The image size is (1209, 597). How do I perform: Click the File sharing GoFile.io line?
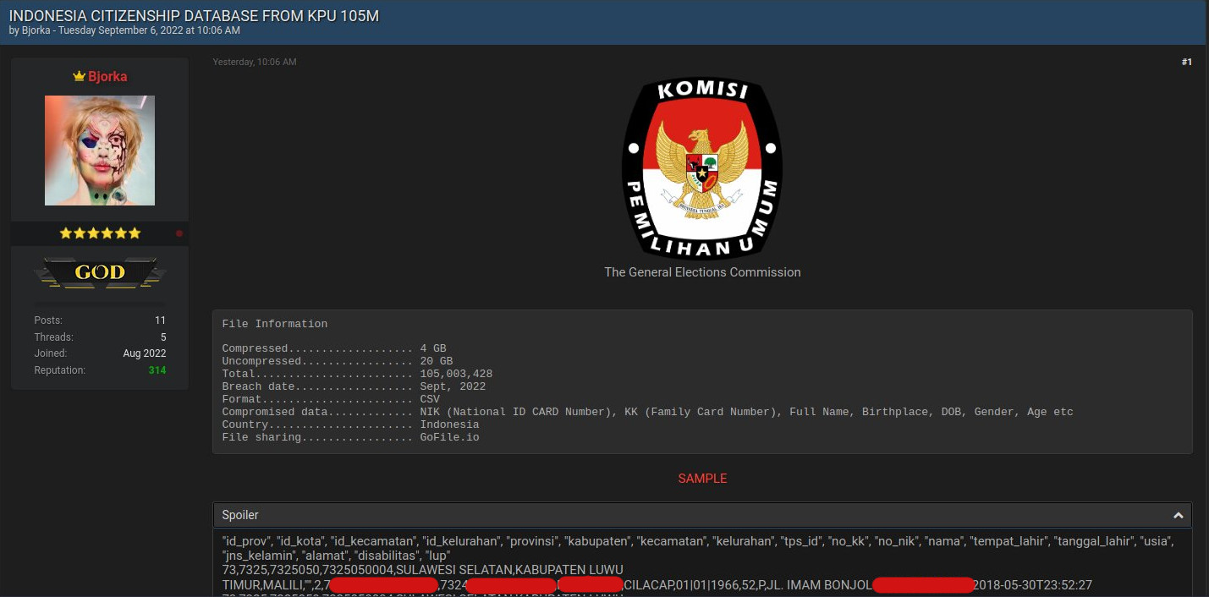[350, 437]
